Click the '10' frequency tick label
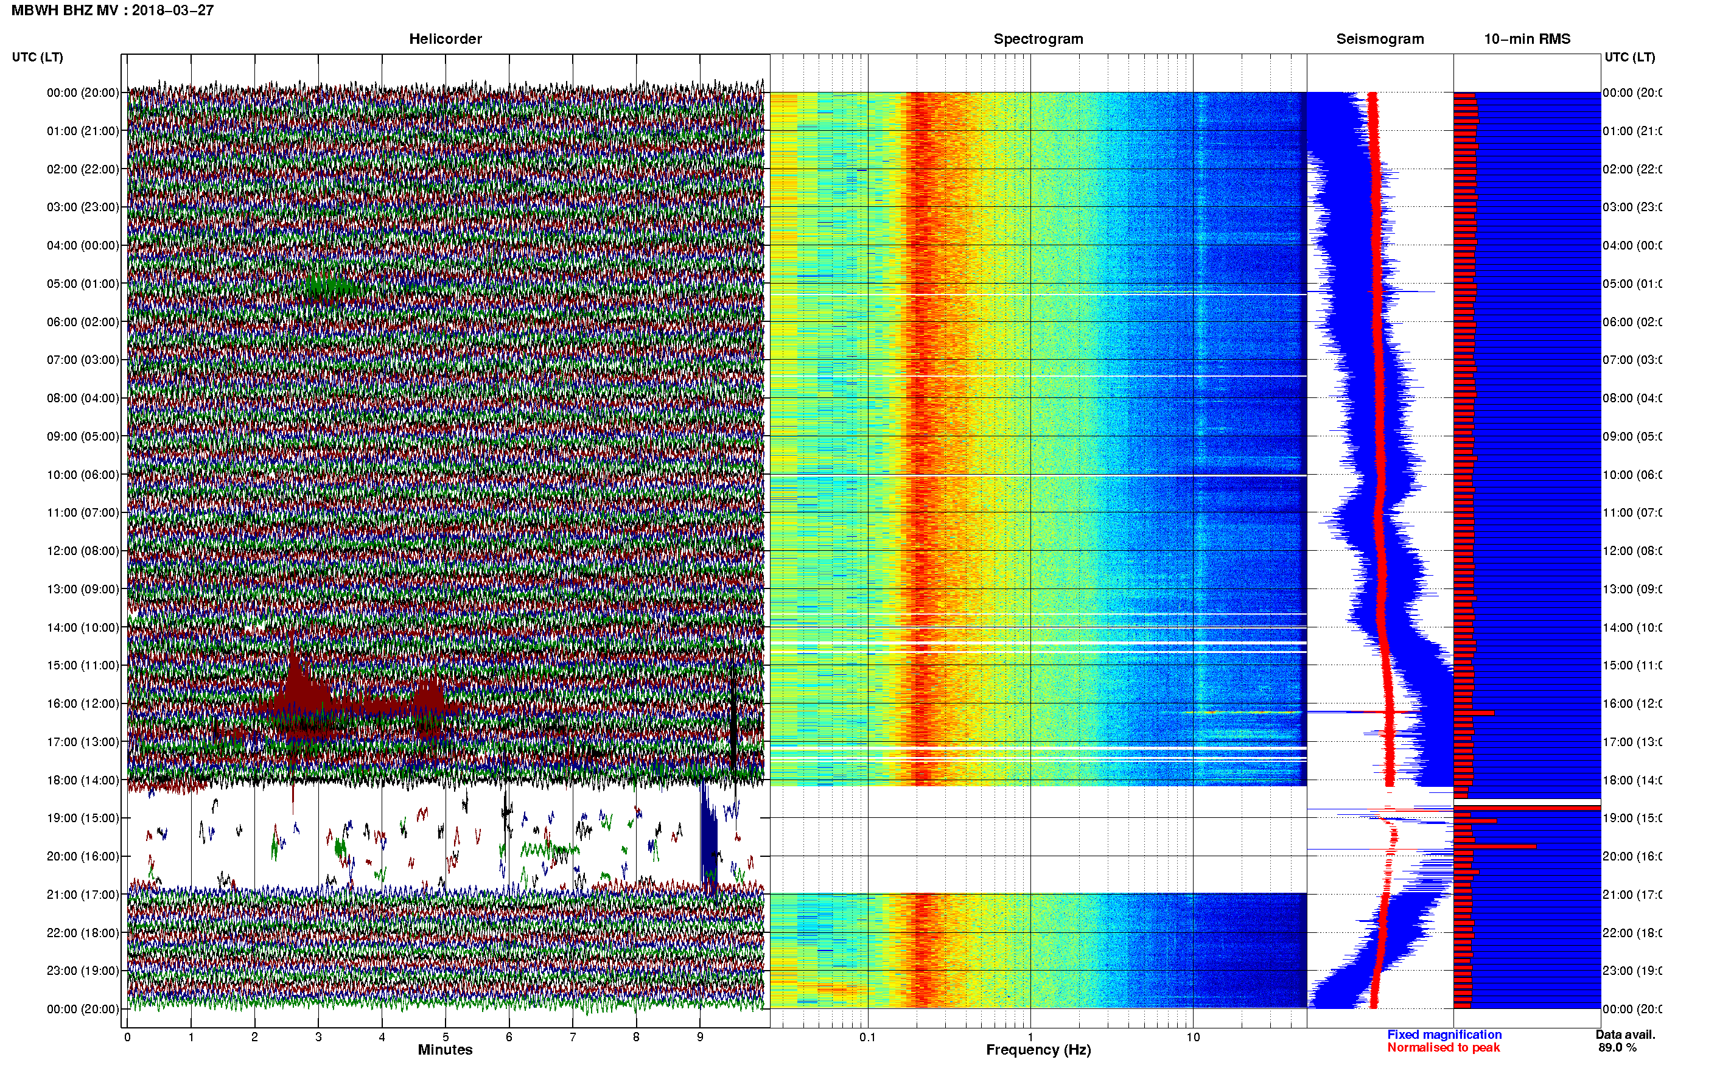Image resolution: width=1731 pixels, height=1082 pixels. (1193, 1037)
